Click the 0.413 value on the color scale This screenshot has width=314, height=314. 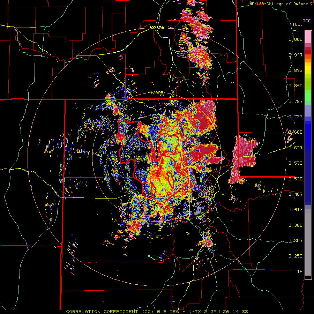click(x=296, y=210)
